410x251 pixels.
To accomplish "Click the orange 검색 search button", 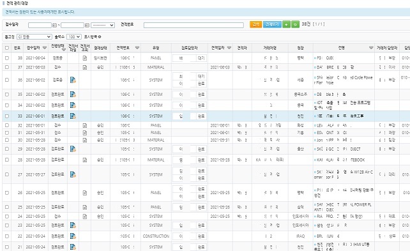I will click(x=255, y=24).
